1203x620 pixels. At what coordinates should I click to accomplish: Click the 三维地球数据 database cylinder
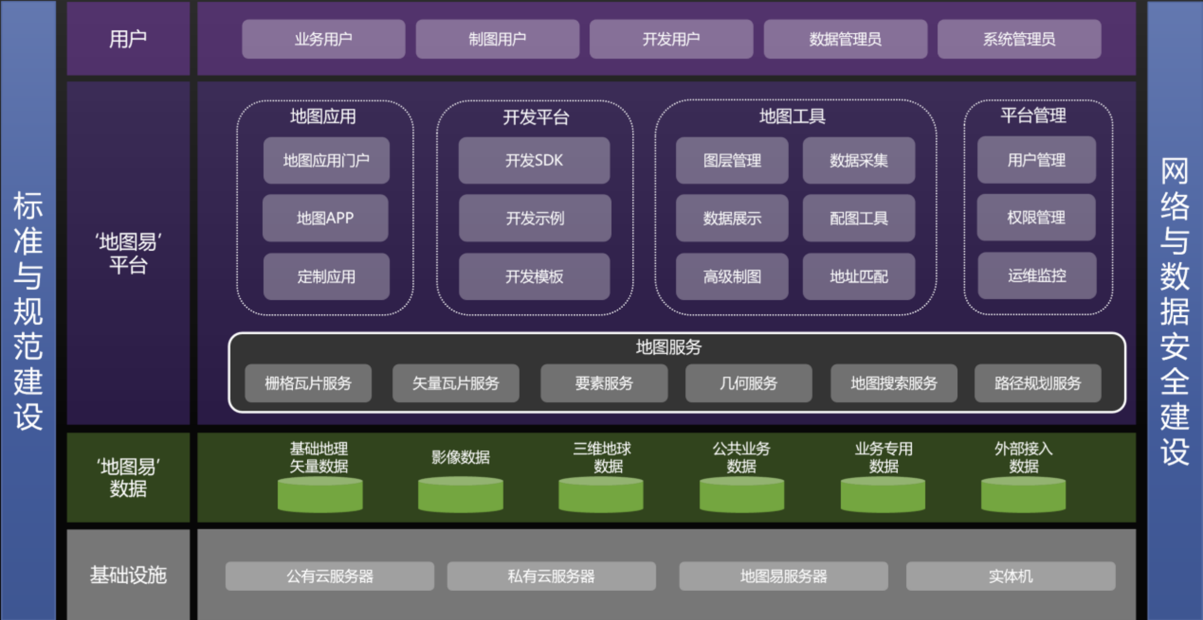click(601, 495)
